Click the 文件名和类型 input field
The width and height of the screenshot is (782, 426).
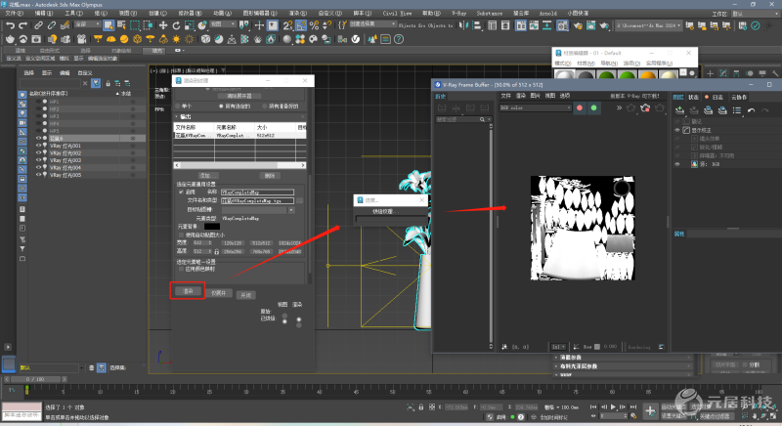coord(258,201)
